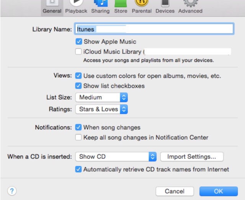Open the Show CD insertion dropdown
This screenshot has width=245, height=200.
tap(116, 156)
